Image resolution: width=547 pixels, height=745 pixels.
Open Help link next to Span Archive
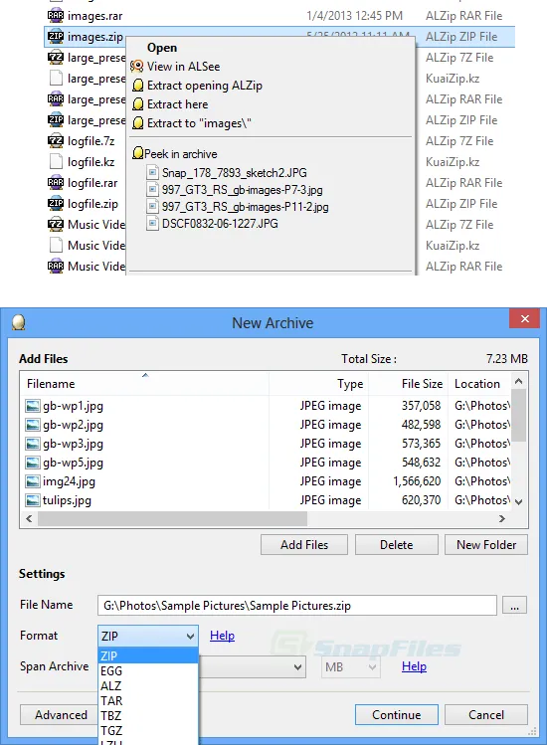click(x=414, y=666)
